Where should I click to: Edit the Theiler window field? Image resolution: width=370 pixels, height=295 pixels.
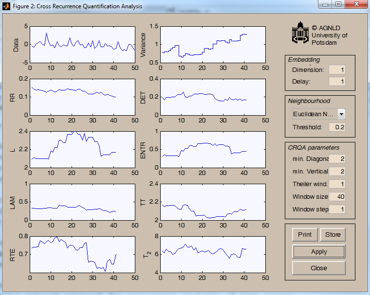coord(337,184)
